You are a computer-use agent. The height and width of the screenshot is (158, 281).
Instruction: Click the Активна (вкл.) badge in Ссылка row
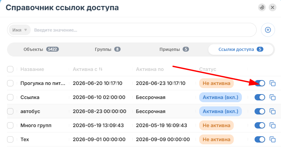tap(220, 97)
